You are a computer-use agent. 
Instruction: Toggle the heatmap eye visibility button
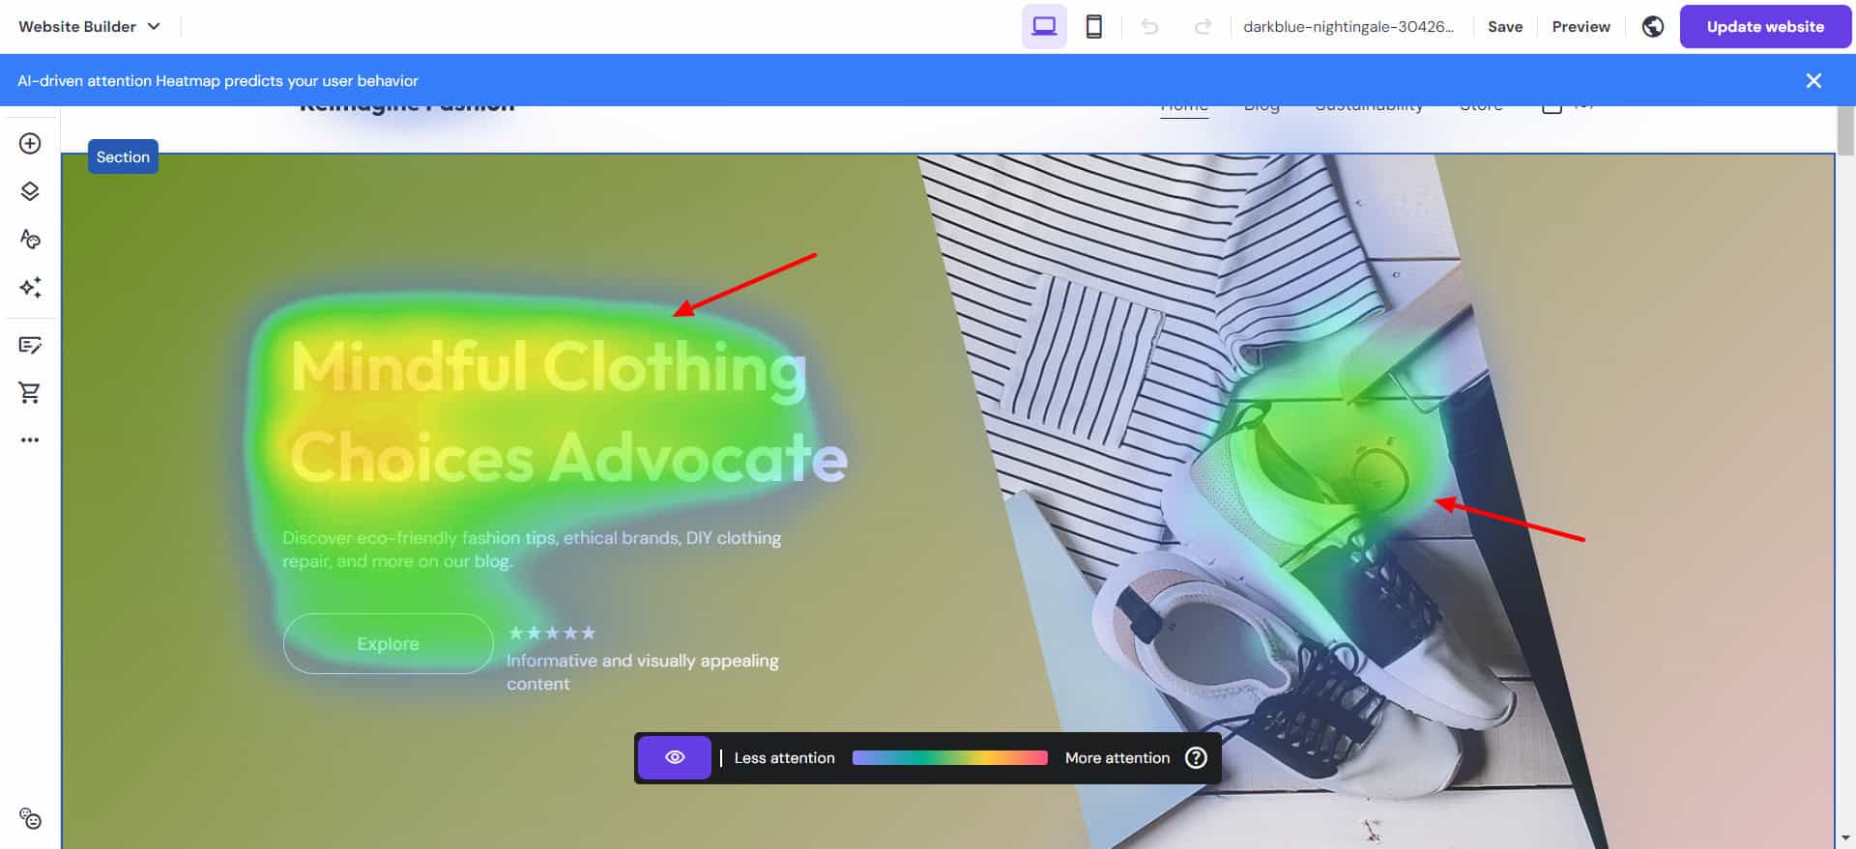(x=675, y=758)
